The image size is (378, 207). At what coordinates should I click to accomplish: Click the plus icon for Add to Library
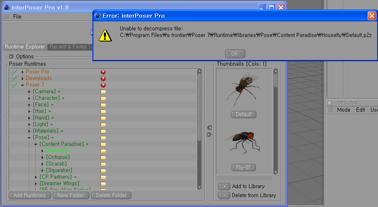pos(224,186)
